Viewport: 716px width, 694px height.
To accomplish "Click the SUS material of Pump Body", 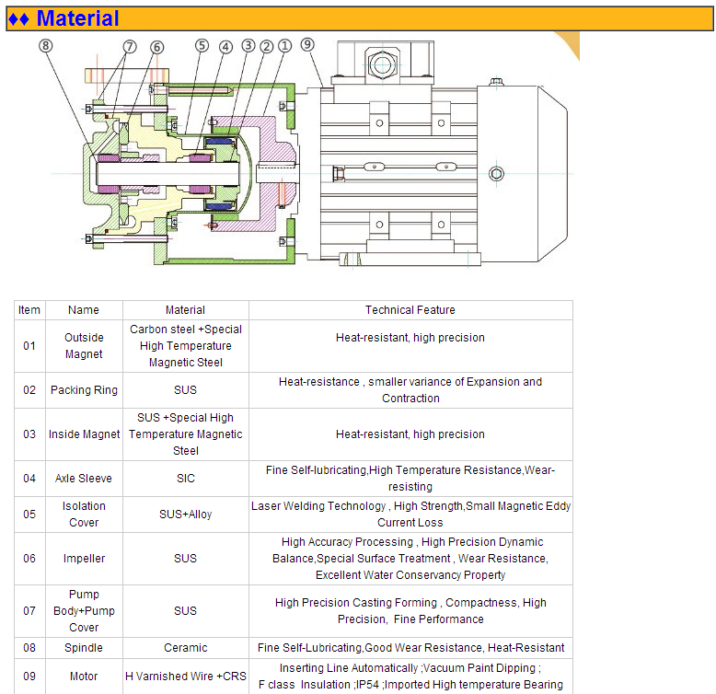I will pos(185,611).
